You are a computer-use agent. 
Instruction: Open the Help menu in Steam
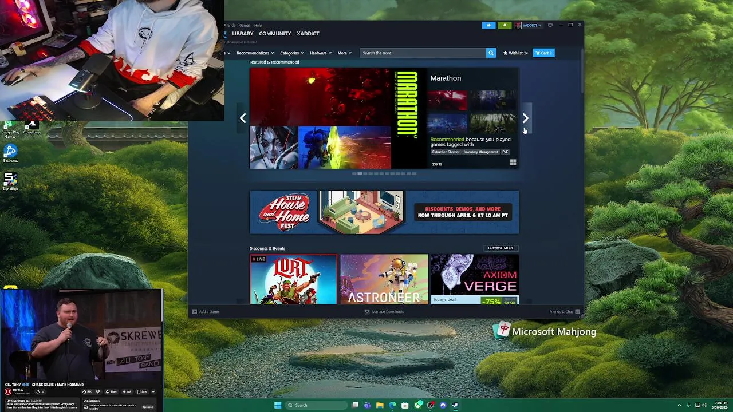[258, 25]
